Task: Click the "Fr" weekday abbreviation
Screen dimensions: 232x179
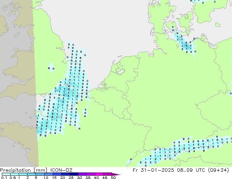Action: [135, 170]
